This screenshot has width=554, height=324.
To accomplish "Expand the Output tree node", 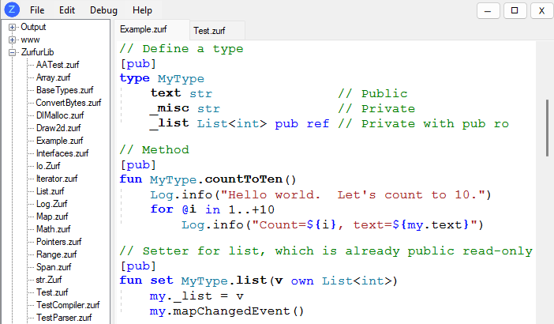I will (x=12, y=27).
